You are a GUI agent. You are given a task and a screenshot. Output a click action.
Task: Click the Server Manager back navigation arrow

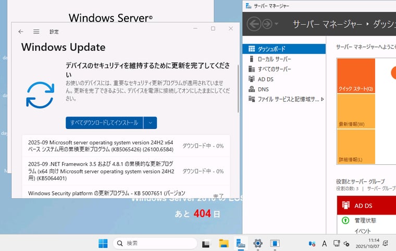(x=254, y=24)
